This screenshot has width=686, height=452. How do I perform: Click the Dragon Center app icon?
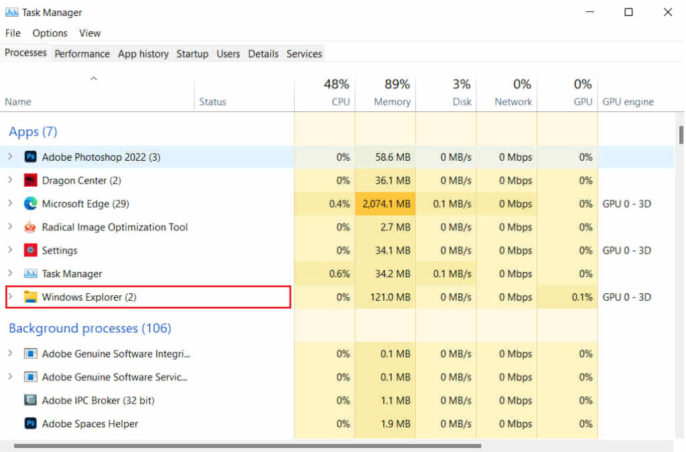point(30,180)
